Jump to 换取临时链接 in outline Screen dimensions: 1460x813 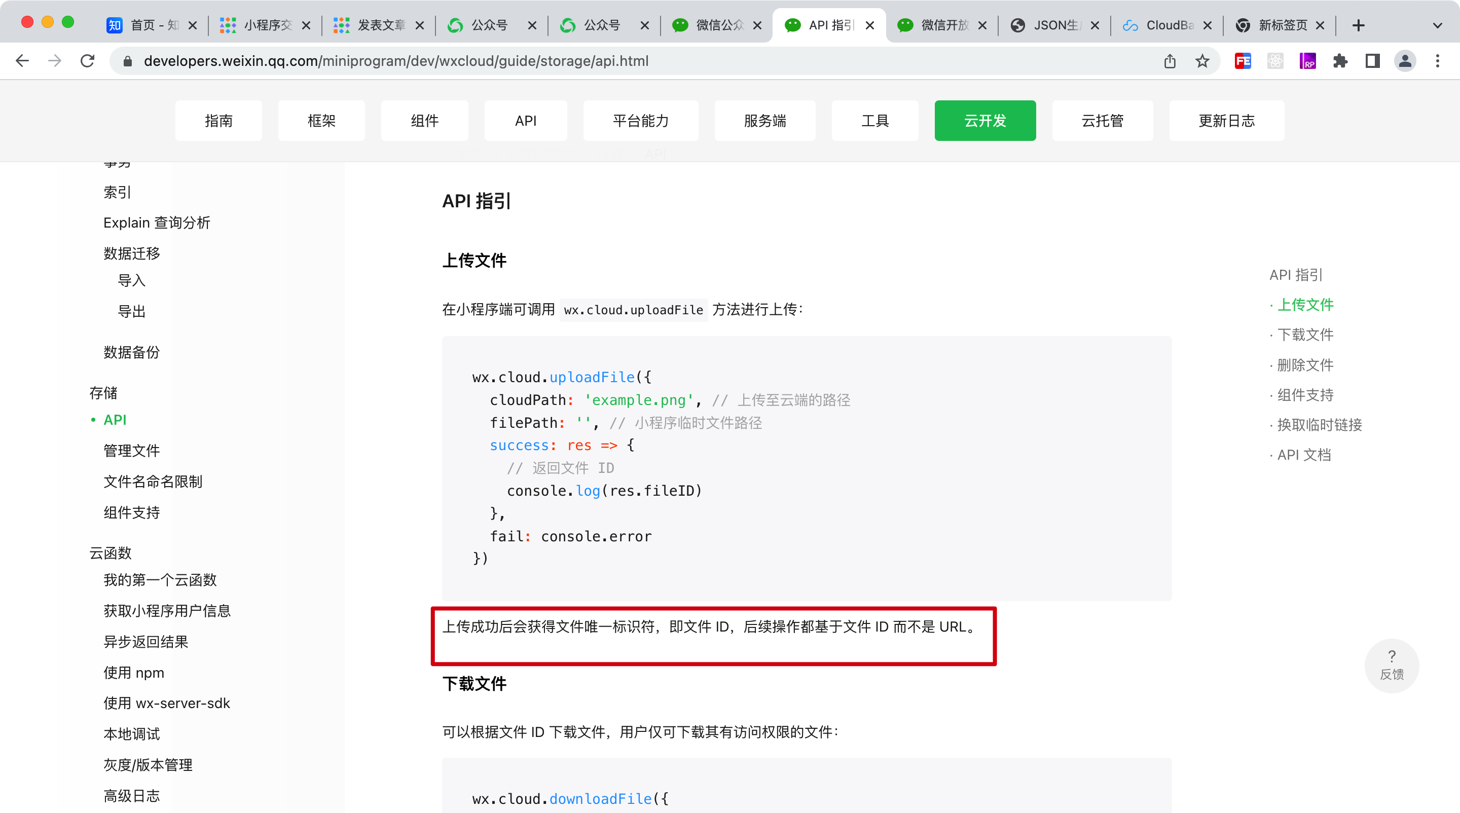[1319, 425]
